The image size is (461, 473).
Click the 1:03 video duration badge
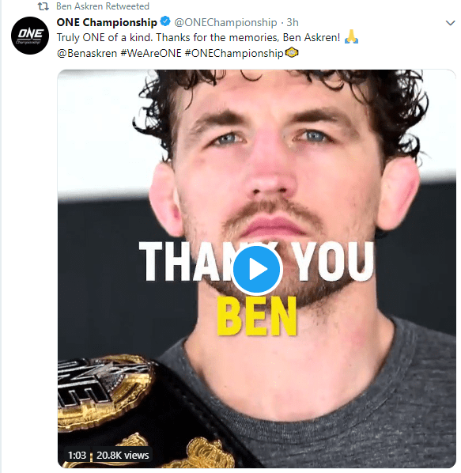77,455
